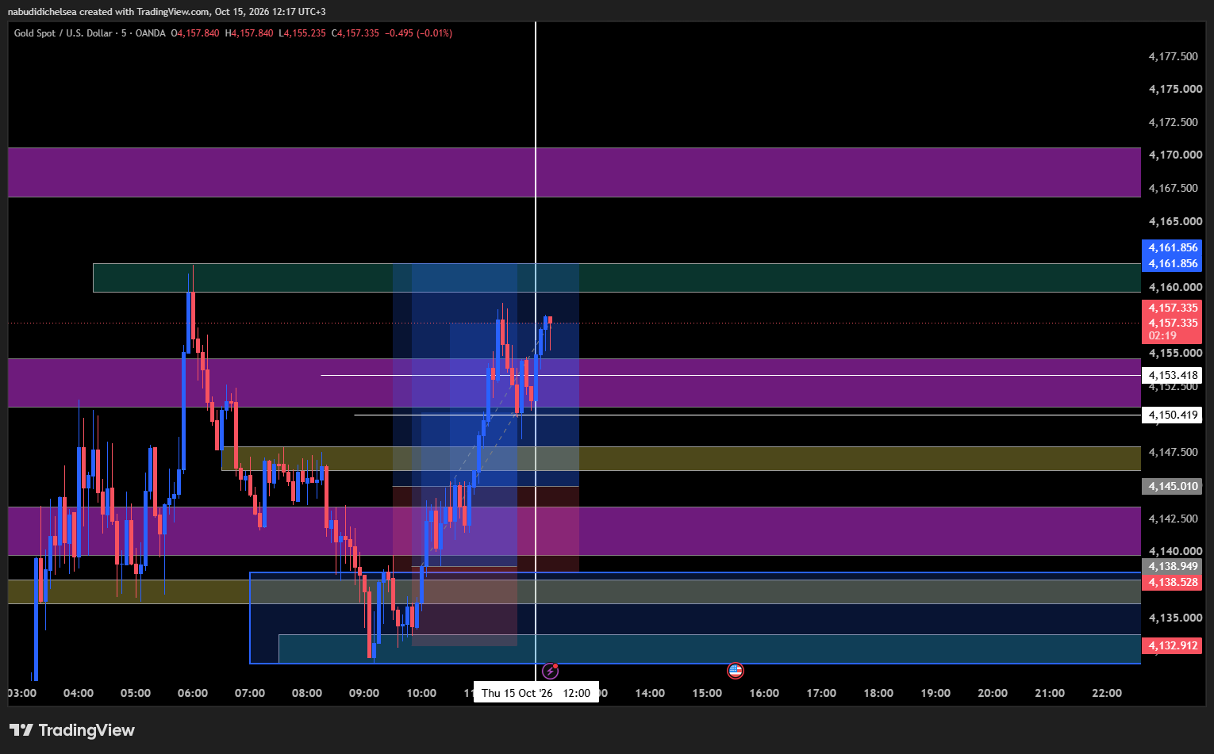Click the snapshot caption by nabudidichelsea

167,12
